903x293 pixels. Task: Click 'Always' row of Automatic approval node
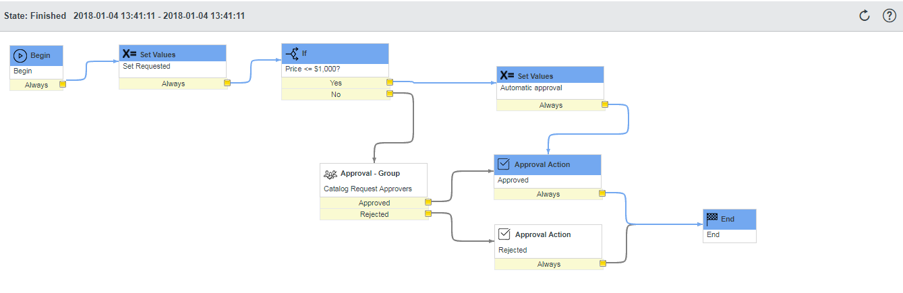point(550,105)
